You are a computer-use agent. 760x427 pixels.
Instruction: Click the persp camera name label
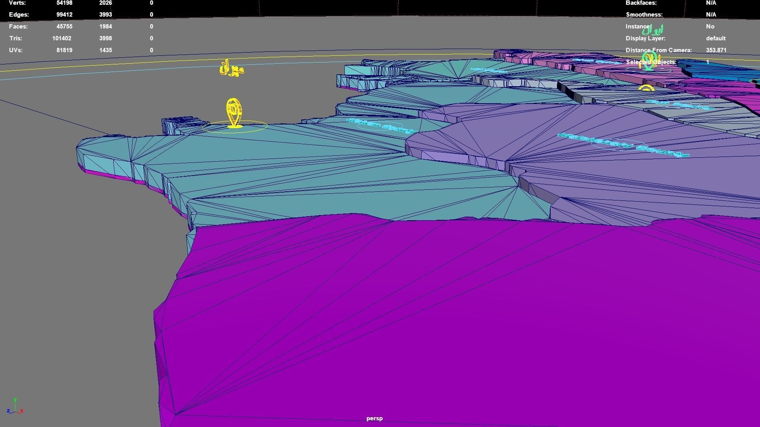[x=374, y=418]
